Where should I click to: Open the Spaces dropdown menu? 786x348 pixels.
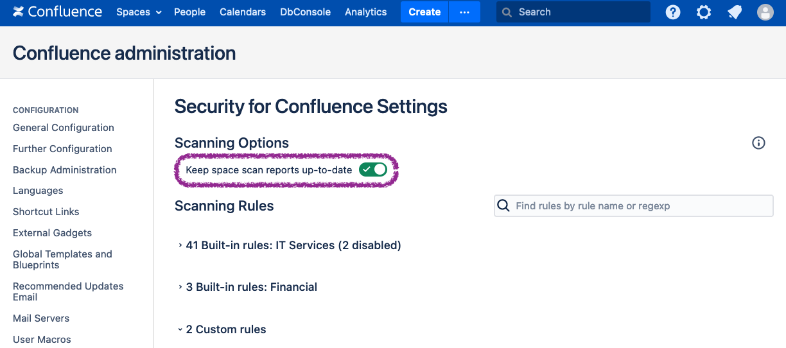point(139,12)
